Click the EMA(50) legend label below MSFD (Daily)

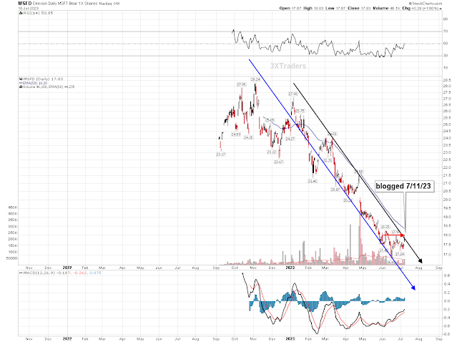coord(35,83)
